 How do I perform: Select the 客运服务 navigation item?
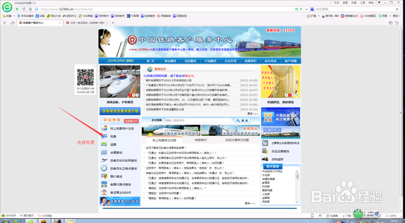pyautogui.click(x=170, y=61)
